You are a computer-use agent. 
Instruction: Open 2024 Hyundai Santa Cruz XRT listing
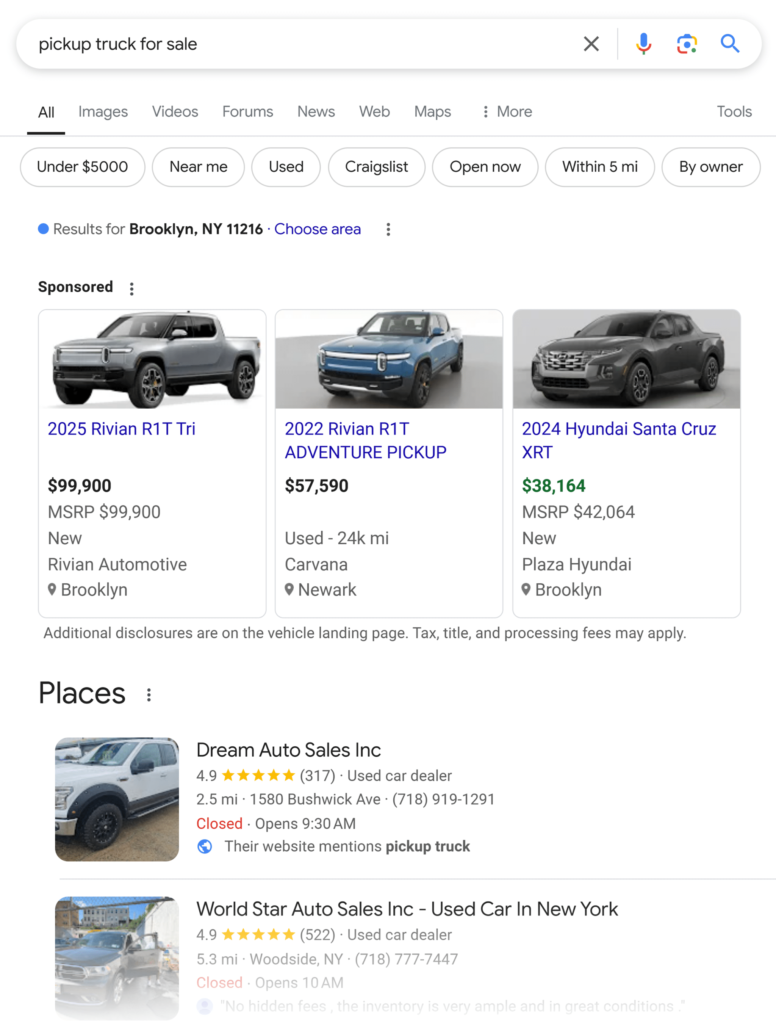click(x=619, y=440)
